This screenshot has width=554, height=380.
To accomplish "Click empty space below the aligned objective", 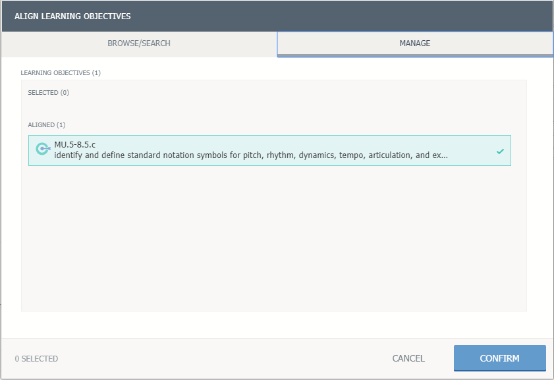I will pyautogui.click(x=273, y=237).
